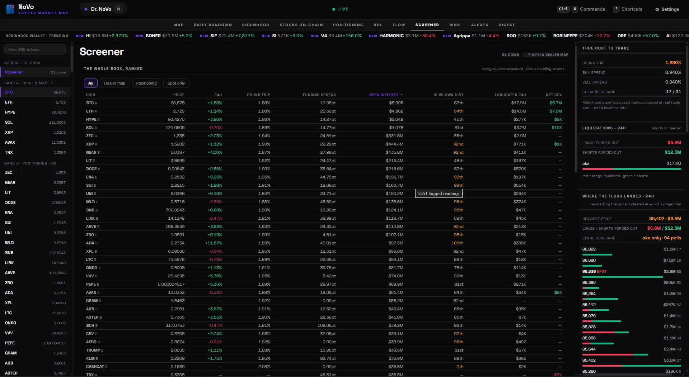
Task: Click the BONER trending ticker item
Action: (x=164, y=36)
